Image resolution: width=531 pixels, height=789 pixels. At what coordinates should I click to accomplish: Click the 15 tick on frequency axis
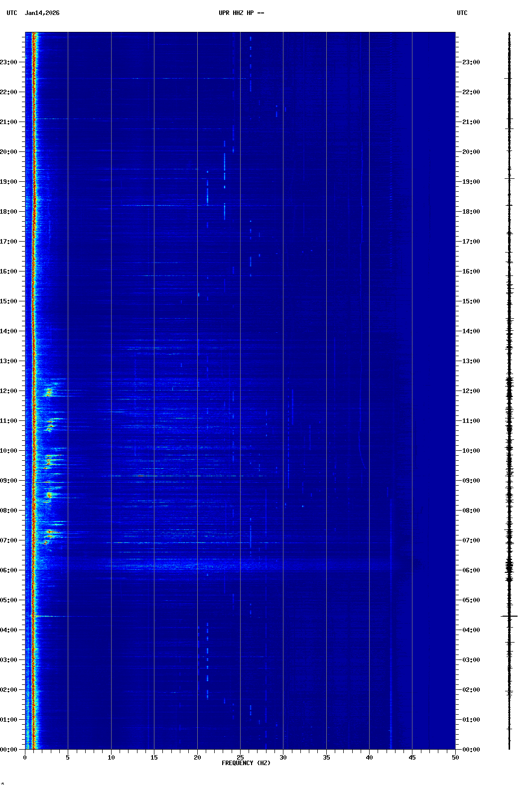click(x=154, y=758)
